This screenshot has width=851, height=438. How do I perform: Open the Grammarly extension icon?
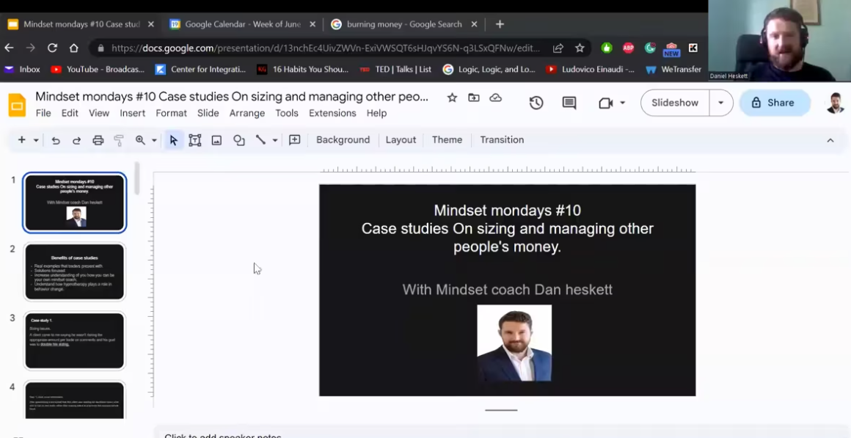650,48
